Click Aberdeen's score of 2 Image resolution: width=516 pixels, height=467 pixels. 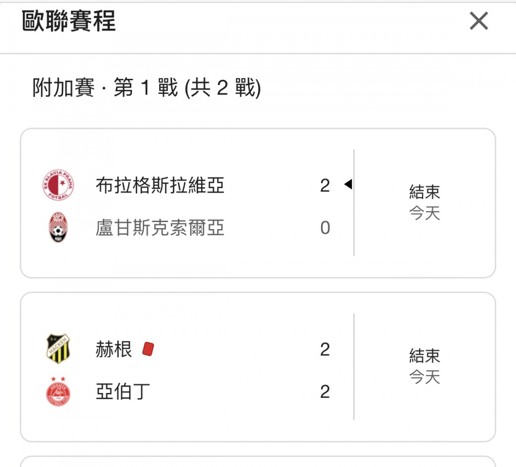pos(325,392)
